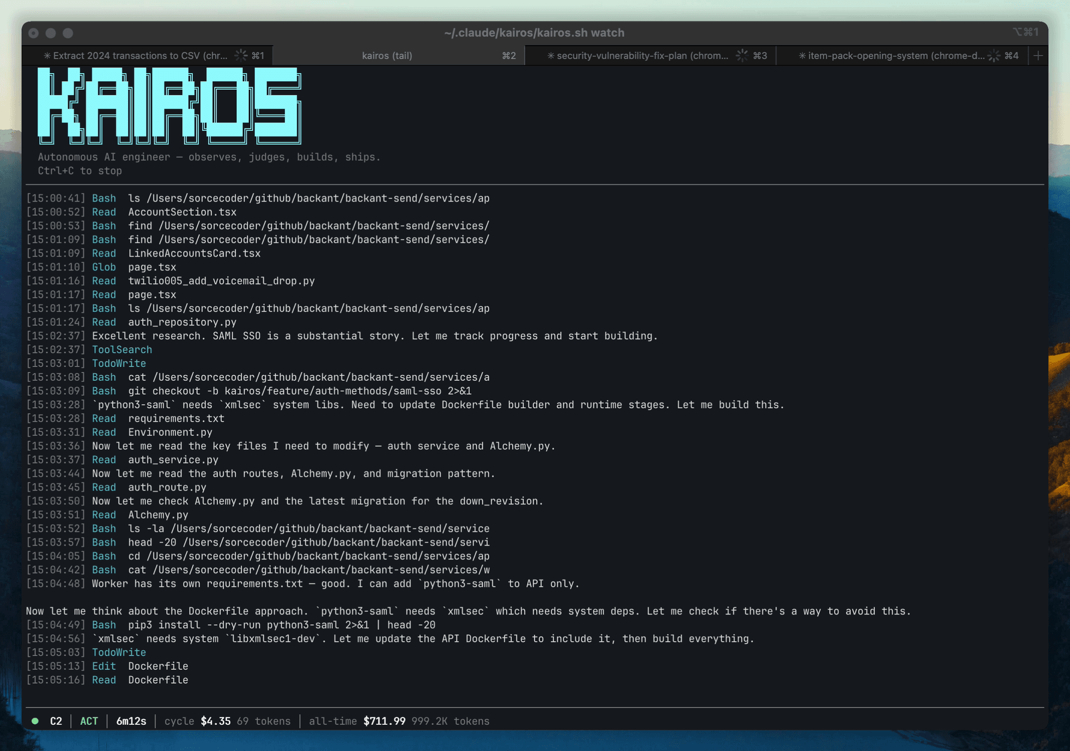Viewport: 1070px width, 751px height.
Task: Click all-time cost $711.99
Action: click(x=385, y=721)
